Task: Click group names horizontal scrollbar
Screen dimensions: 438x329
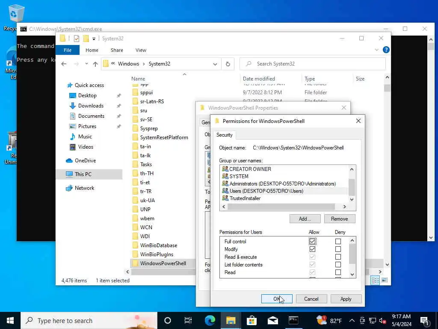Action: click(281, 207)
